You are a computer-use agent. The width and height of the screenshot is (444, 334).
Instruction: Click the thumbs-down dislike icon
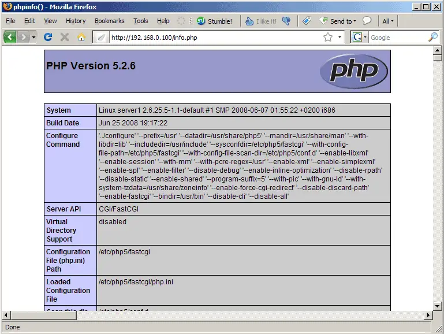[x=286, y=21]
